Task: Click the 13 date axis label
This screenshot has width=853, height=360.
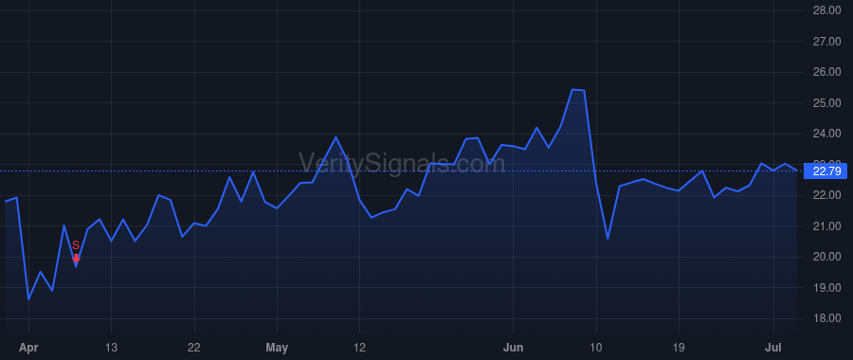Action: [x=111, y=348]
